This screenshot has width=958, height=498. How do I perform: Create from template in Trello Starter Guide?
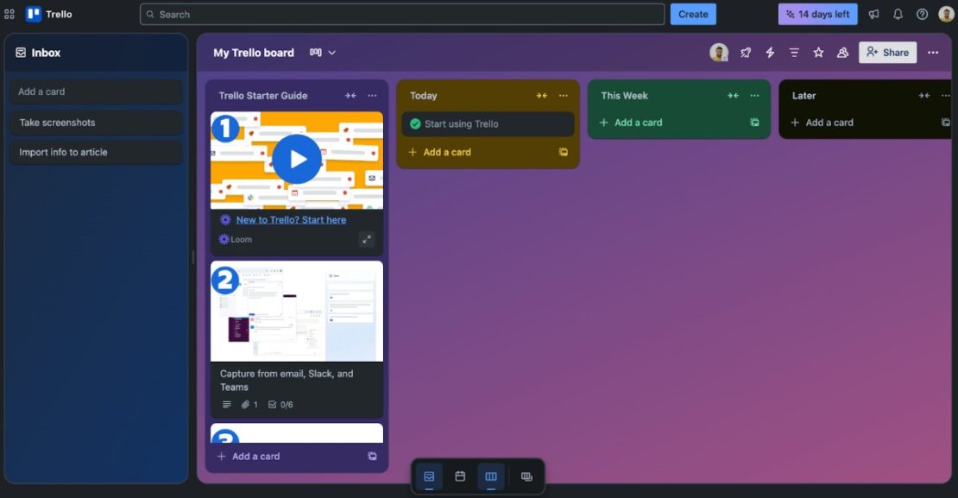pos(372,457)
